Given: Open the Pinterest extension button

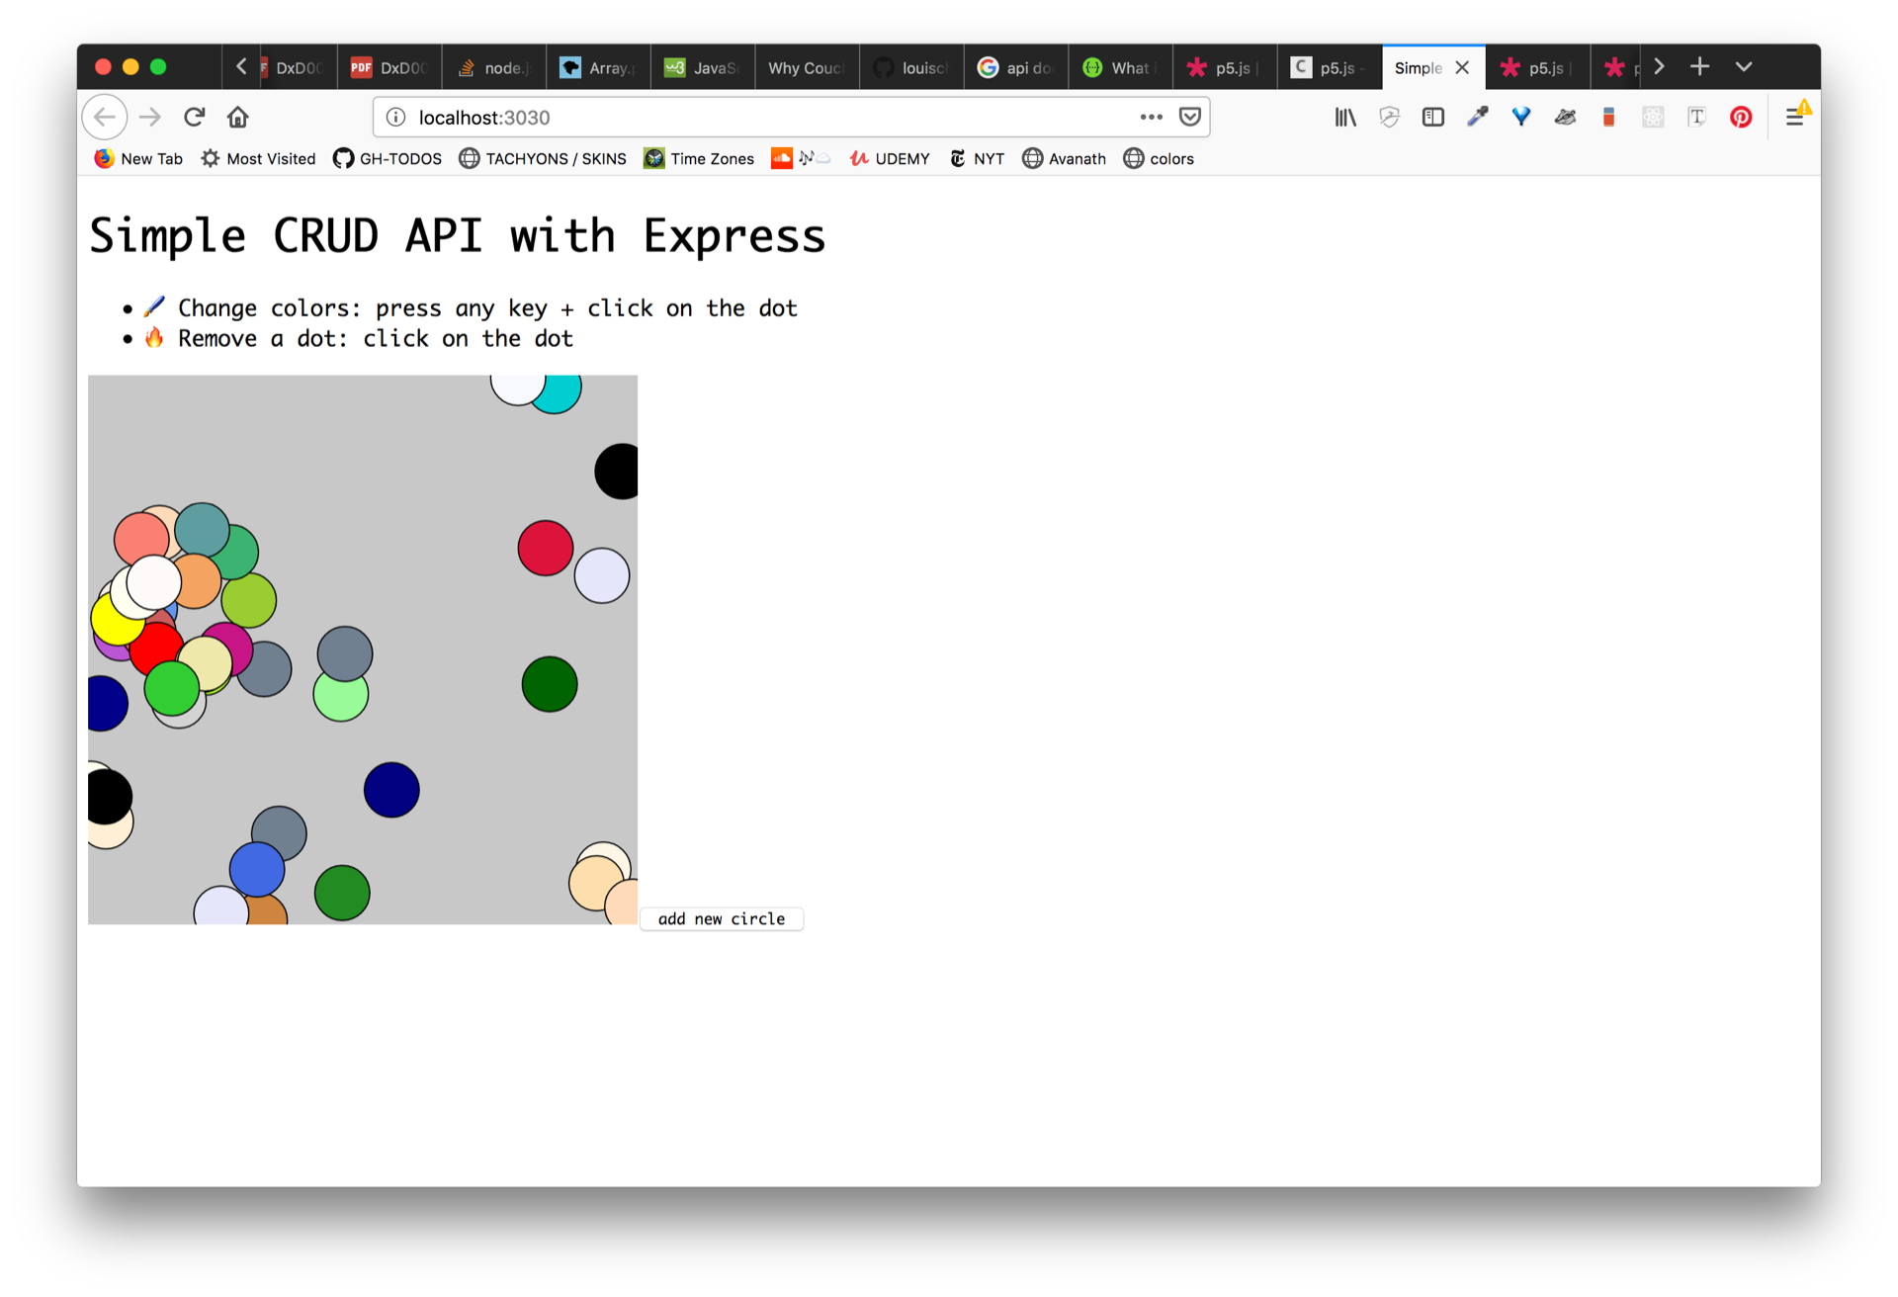Looking at the screenshot, I should [1741, 118].
